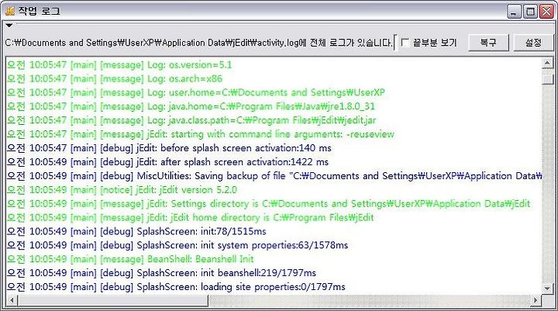Open log 설정 button
The width and height of the screenshot is (558, 311).
[533, 43]
